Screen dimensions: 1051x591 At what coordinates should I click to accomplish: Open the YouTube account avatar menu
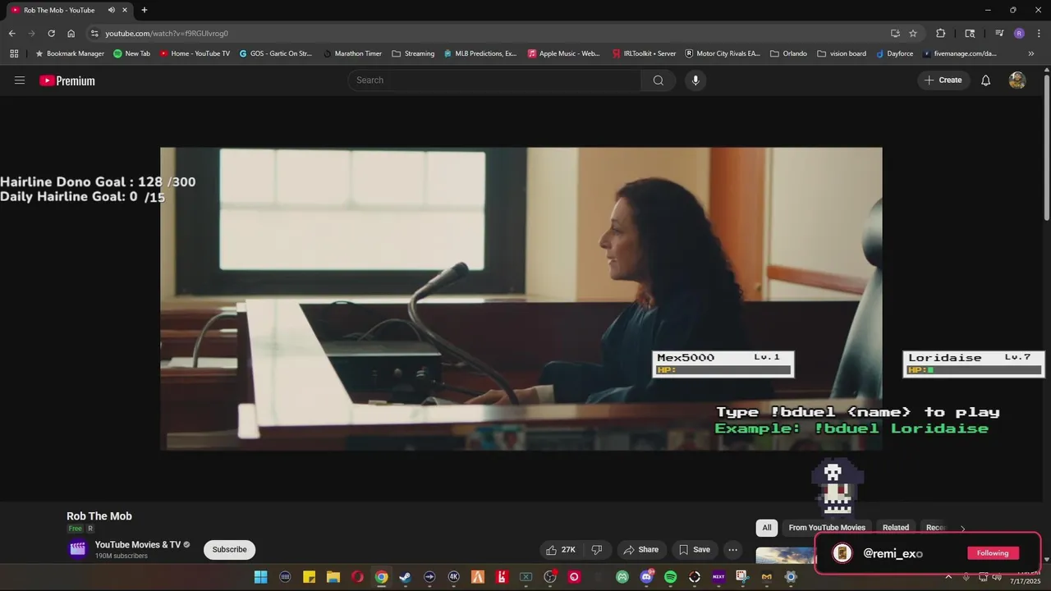point(1017,80)
